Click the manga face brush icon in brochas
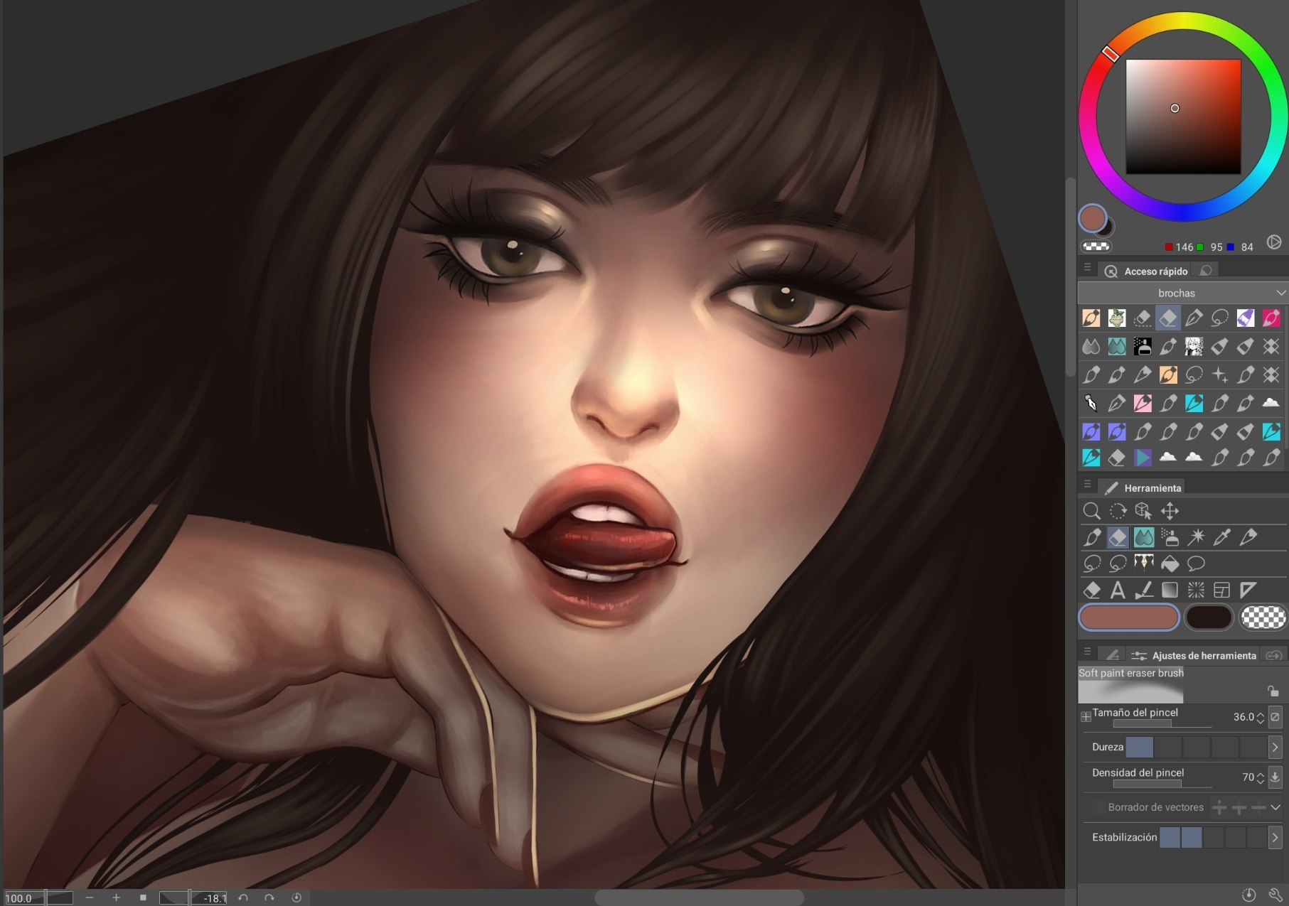The width and height of the screenshot is (1289, 906). coord(1194,346)
